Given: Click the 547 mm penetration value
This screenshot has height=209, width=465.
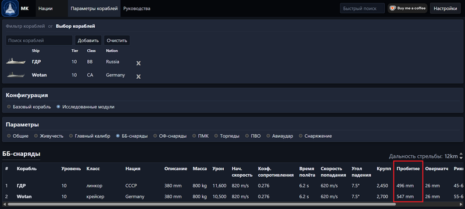Looking at the screenshot, I should [405, 197].
